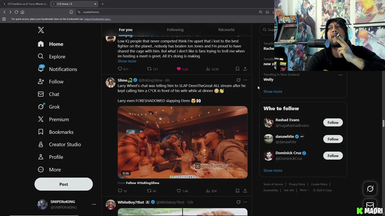
Task: Switch to the Rdcworld tab
Action: pyautogui.click(x=226, y=30)
